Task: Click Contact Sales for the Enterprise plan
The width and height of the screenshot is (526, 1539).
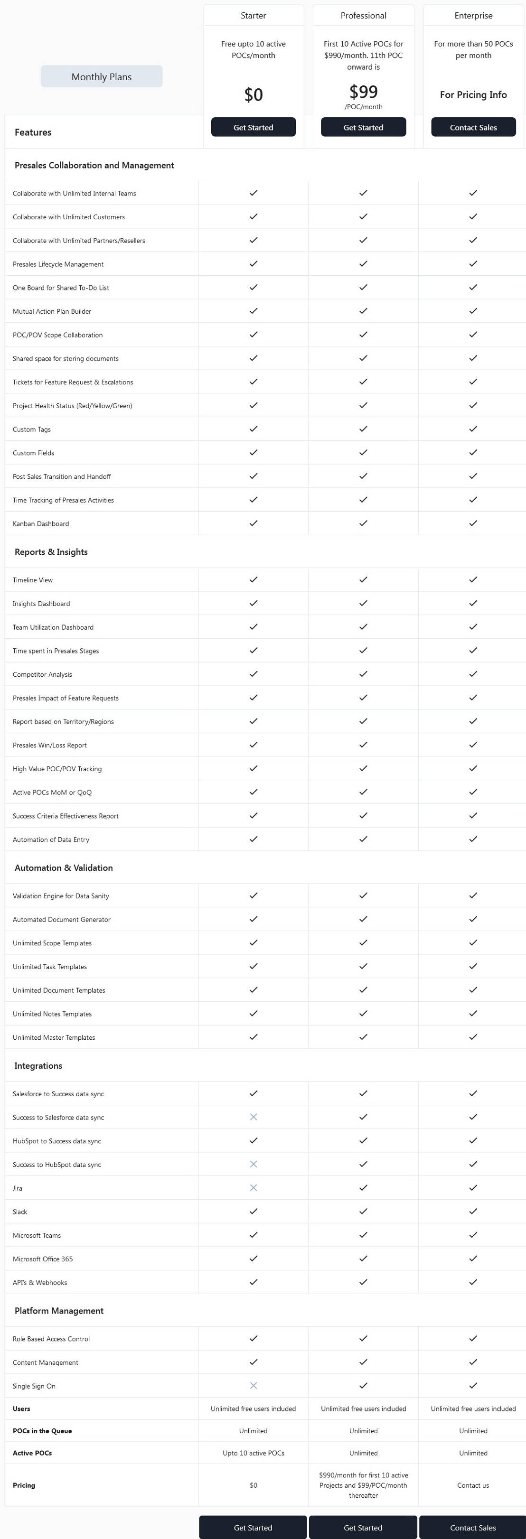Action: [473, 127]
